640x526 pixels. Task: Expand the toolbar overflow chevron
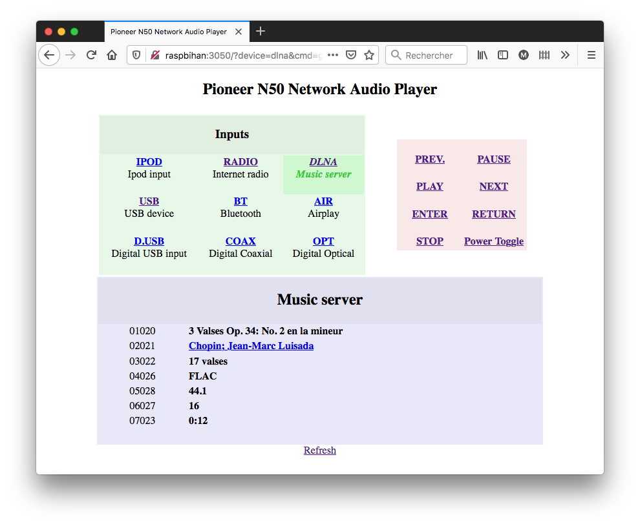pos(565,55)
